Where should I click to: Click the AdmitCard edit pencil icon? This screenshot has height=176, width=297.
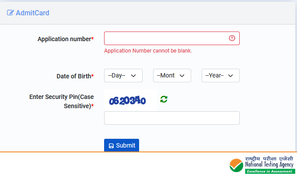[10, 13]
